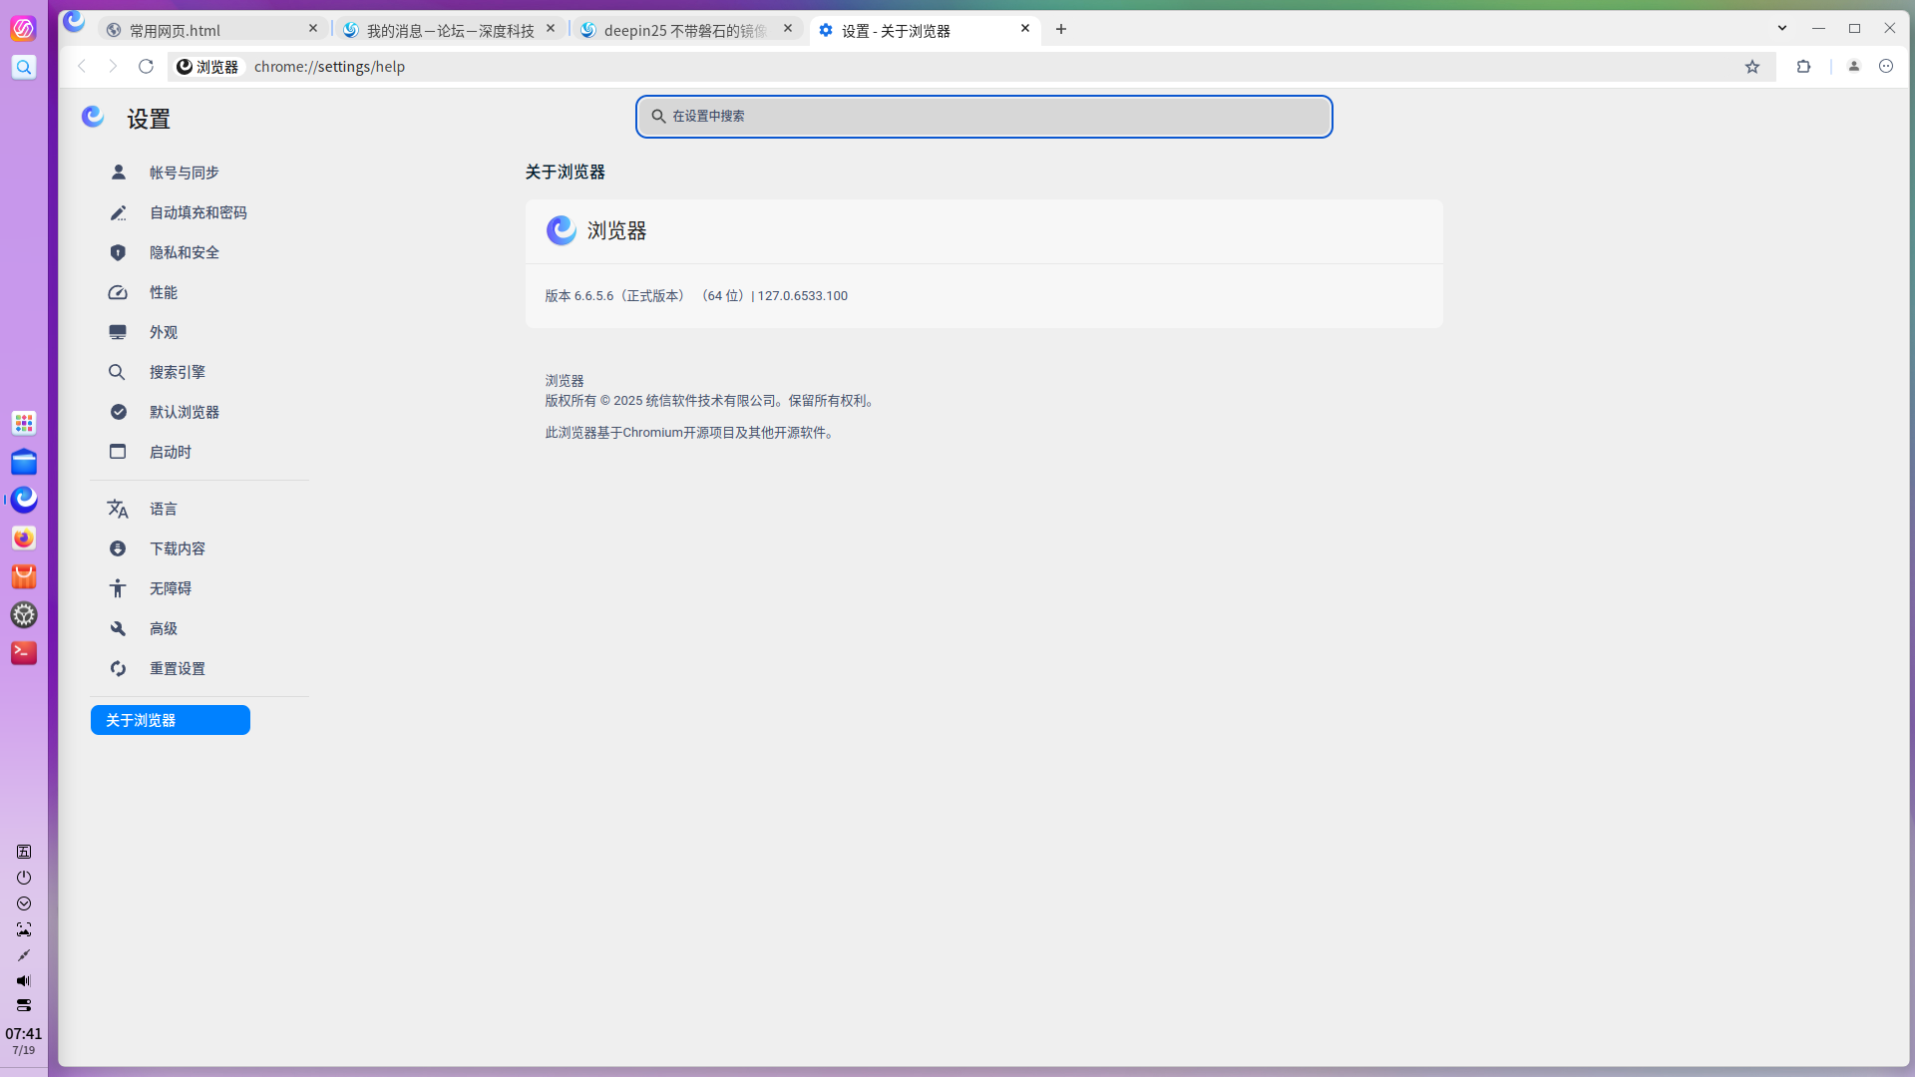Open the system settings gear in dock
The height and width of the screenshot is (1077, 1915).
[x=24, y=615]
